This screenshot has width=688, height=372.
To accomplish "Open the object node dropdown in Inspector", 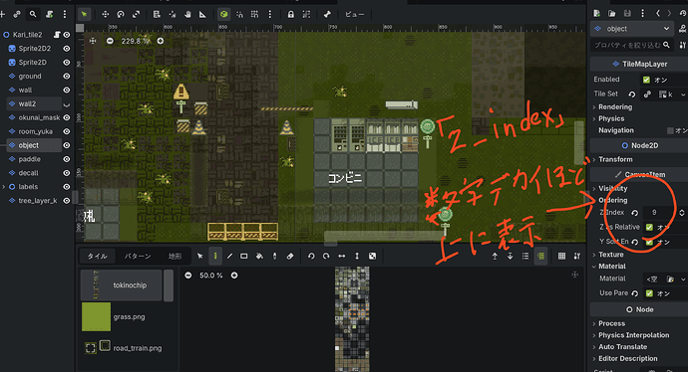I will (632, 29).
